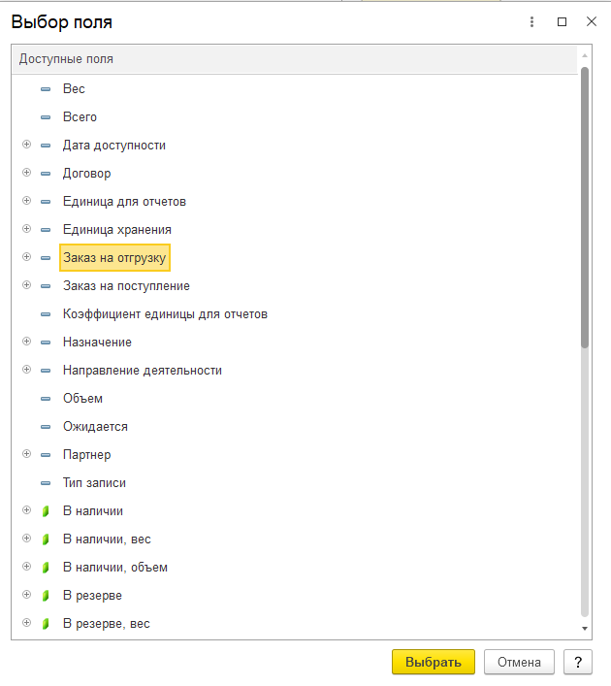Click the field icon beside Объем

tap(46, 399)
